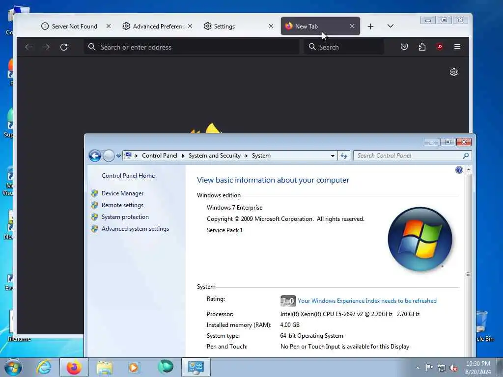Open the taskbar clock showing 10:30 PM
This screenshot has height=377, width=503.
[x=478, y=368]
